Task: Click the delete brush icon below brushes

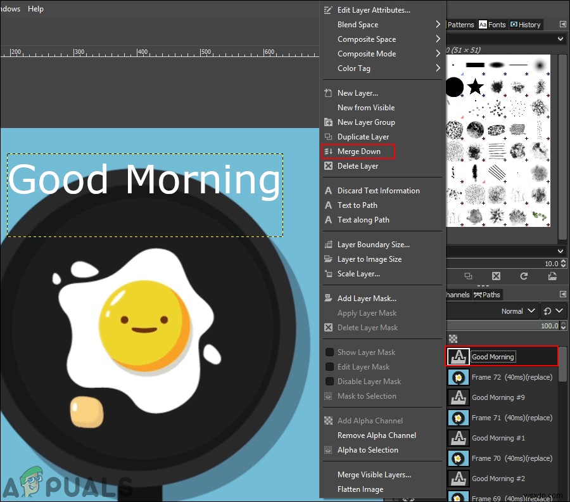Action: pos(496,276)
